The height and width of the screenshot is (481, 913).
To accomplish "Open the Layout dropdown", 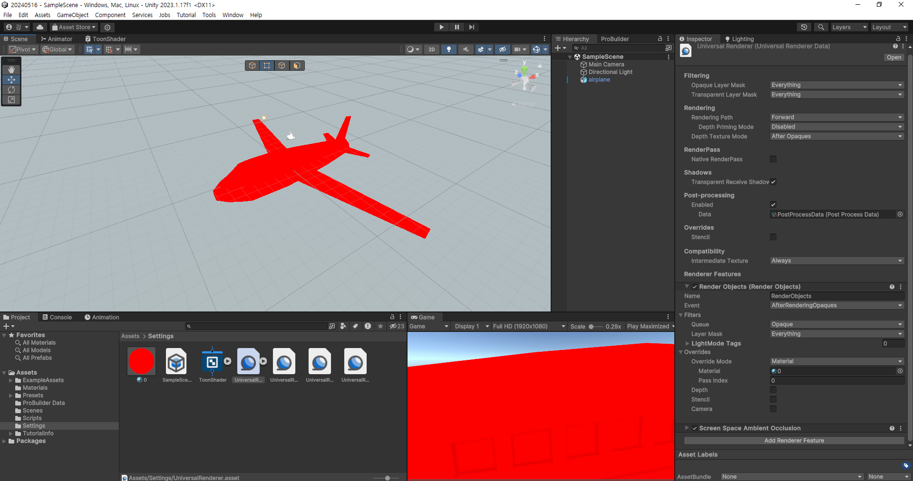I will [x=889, y=27].
